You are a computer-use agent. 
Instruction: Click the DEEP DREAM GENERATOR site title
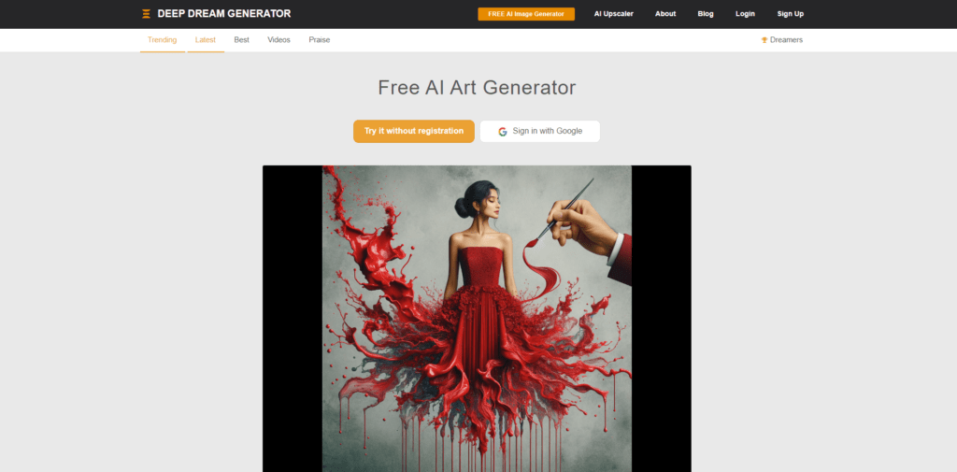point(224,13)
